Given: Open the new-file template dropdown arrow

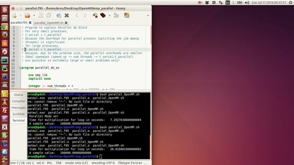Looking at the screenshot, I should [20, 16].
